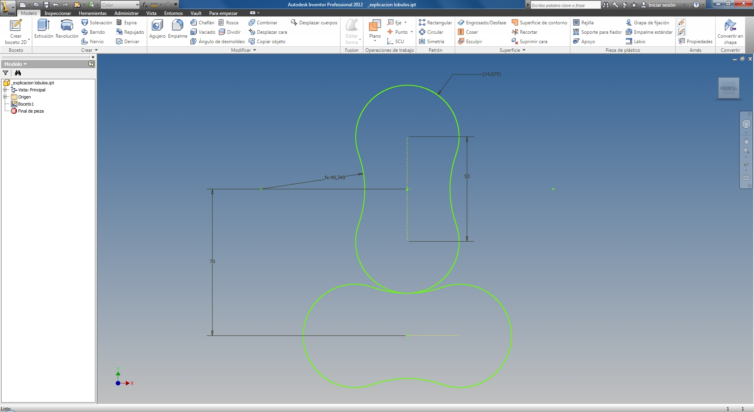This screenshot has height=412, width=754.
Task: Apply Simetría mirror tool
Action: (x=431, y=41)
